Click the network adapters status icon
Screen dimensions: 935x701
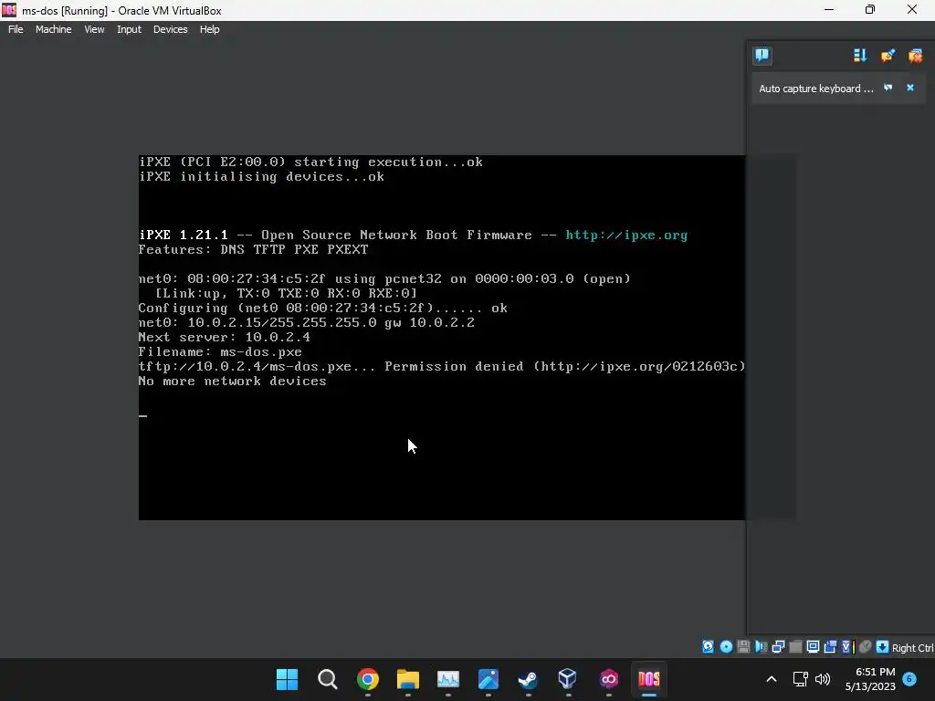778,647
